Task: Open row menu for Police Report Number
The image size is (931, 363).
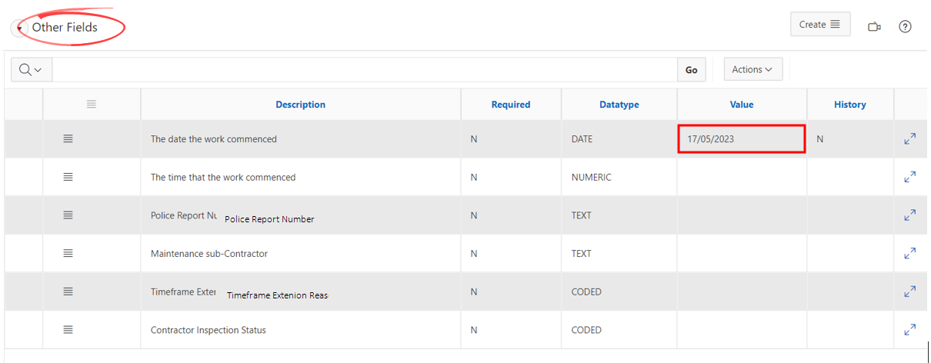Action: pyautogui.click(x=68, y=215)
